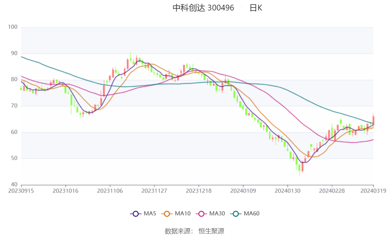Click the 恒生聚源 data source text

tap(211, 231)
